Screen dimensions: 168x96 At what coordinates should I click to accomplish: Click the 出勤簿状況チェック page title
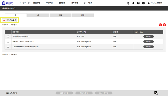[8, 8]
